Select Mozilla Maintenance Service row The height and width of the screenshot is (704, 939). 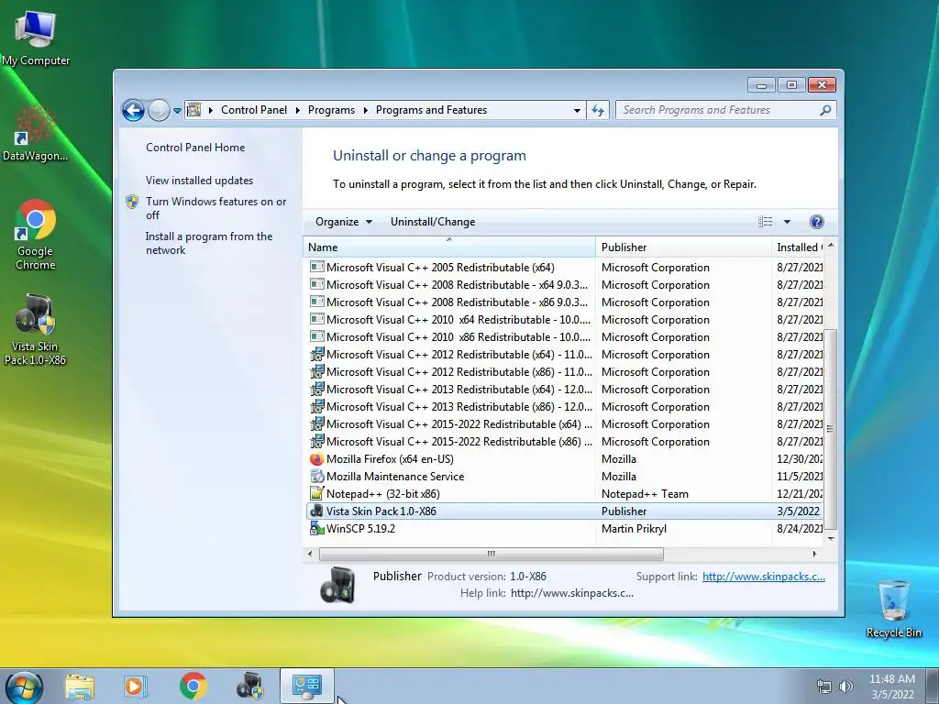(564, 477)
